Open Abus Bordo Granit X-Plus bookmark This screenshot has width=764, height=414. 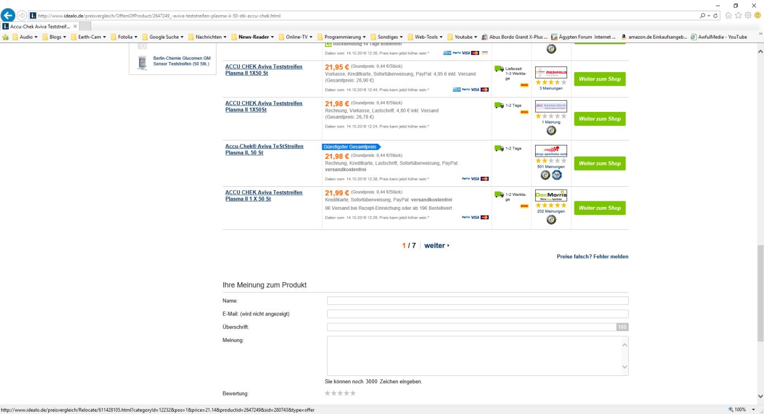pos(515,37)
